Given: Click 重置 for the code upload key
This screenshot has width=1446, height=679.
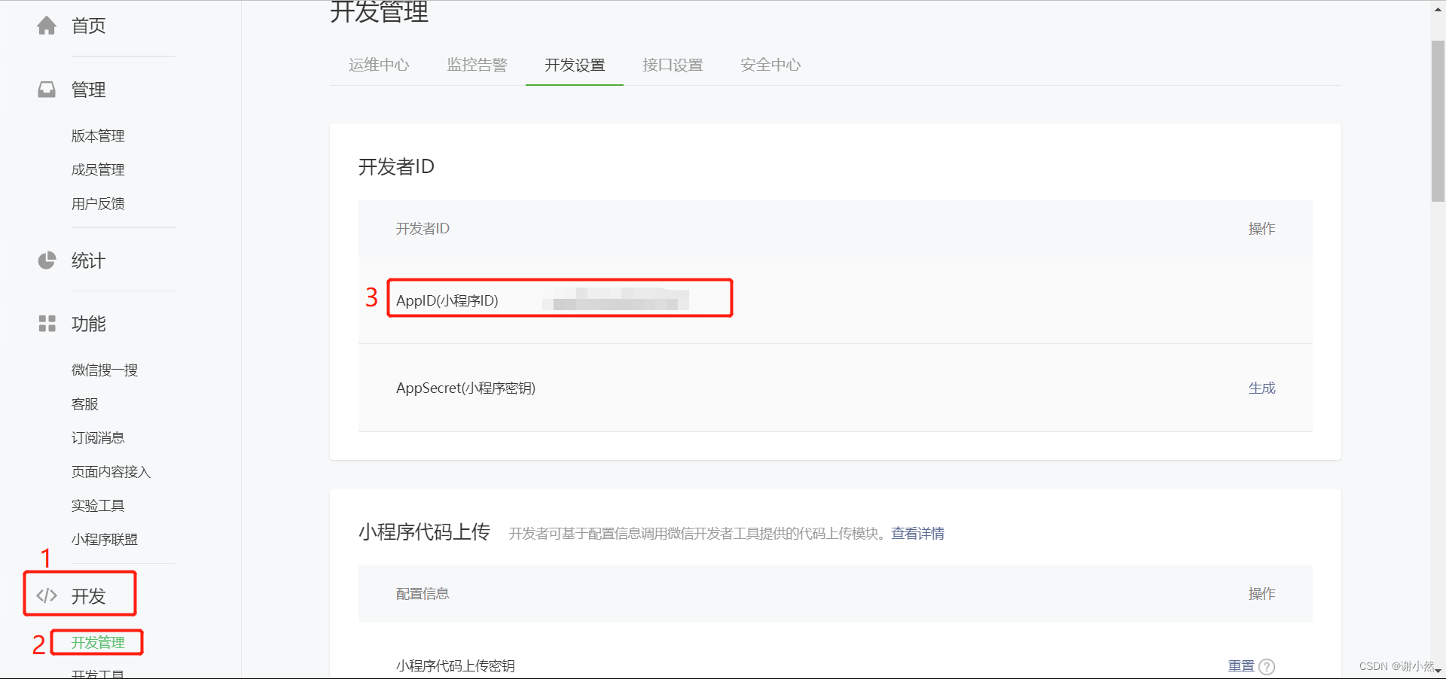Looking at the screenshot, I should click(1241, 666).
